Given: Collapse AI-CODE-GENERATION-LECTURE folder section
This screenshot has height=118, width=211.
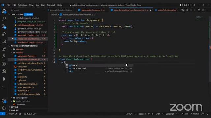Looking at the screenshot, I should 24,46.
